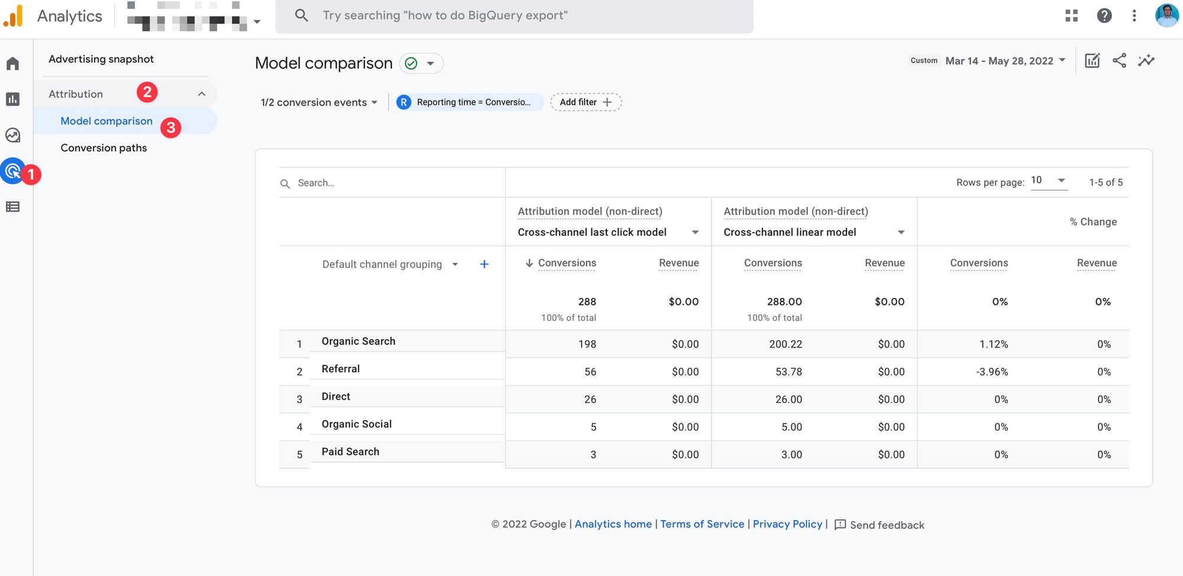The height and width of the screenshot is (576, 1183).
Task: Open the Explore sidebar icon
Action: tap(13, 135)
